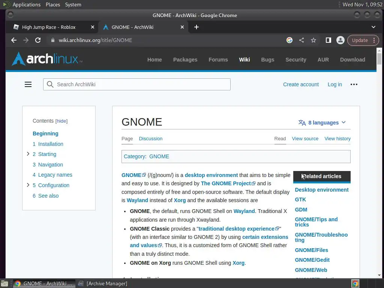Open GNOME/Tips and tricks related article
Viewport: 384px width, 288px height.
tap(316, 222)
